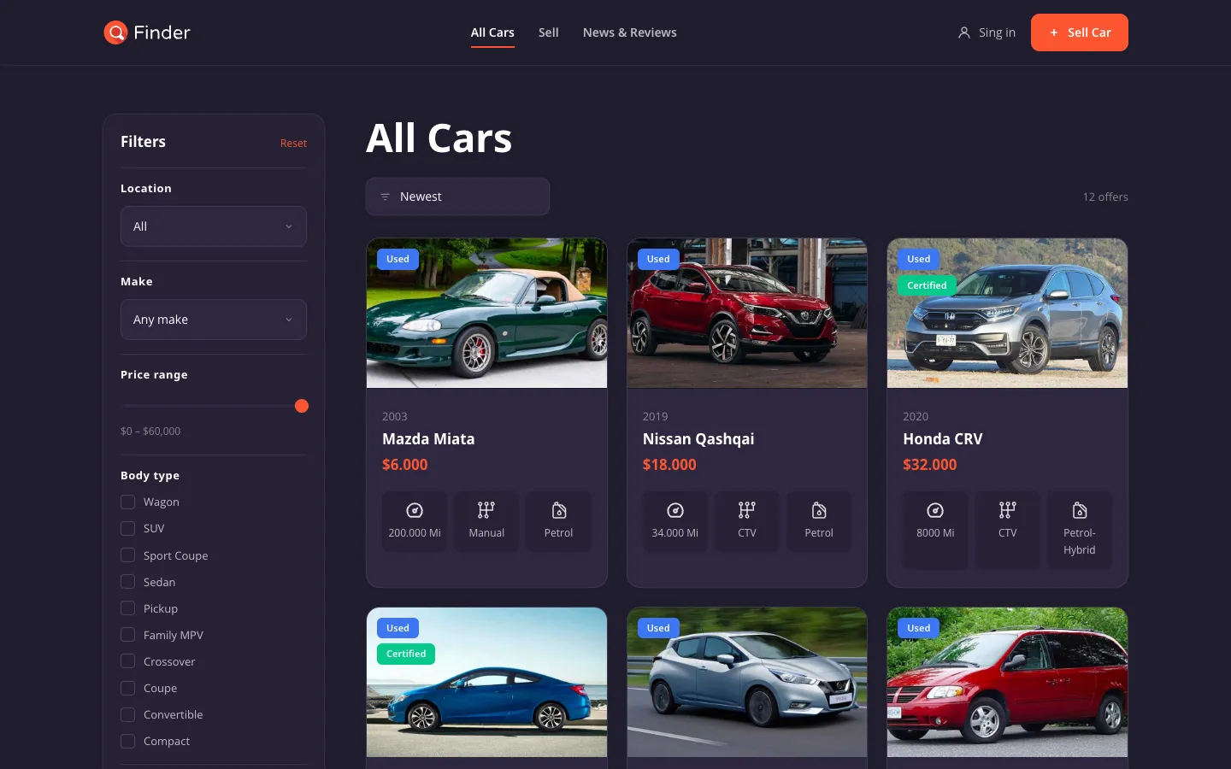This screenshot has width=1231, height=769.
Task: Open the Mazda Miata listing title
Action: tap(428, 439)
